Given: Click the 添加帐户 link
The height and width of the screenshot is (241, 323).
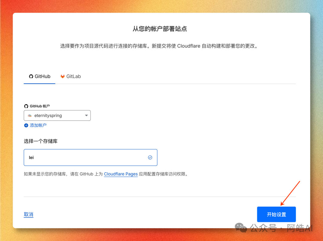Looking at the screenshot, I should (x=38, y=125).
